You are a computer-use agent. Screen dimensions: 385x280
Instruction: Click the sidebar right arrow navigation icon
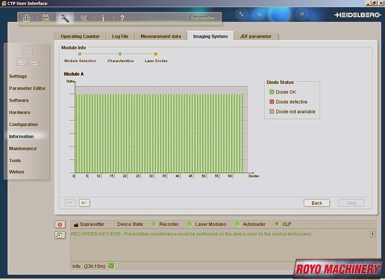click(34, 62)
